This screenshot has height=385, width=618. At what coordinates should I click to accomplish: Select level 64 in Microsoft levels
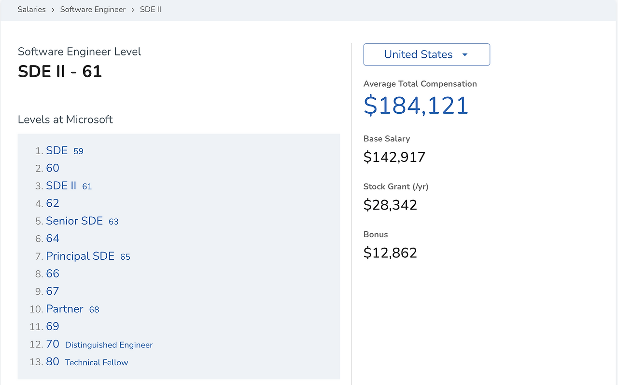click(53, 239)
